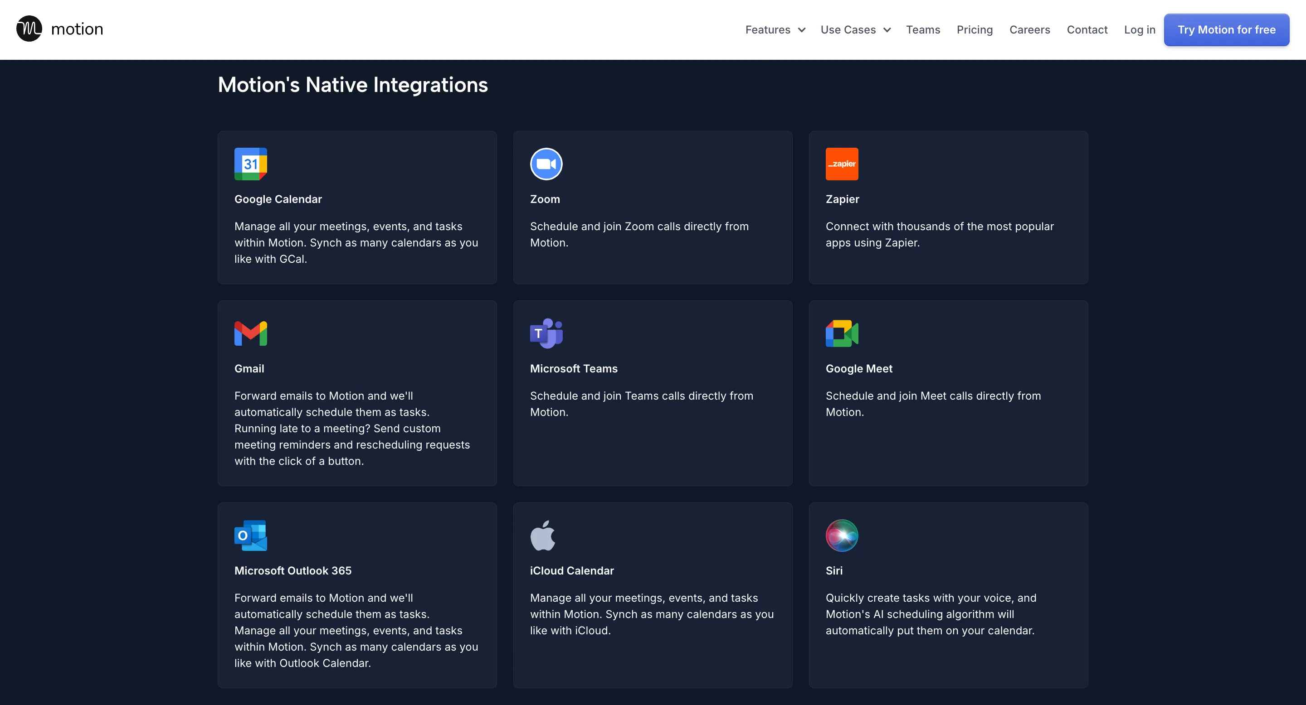Click 'Schedule and join Teams calls' text
Screen dimensions: 1306x705
coord(641,404)
